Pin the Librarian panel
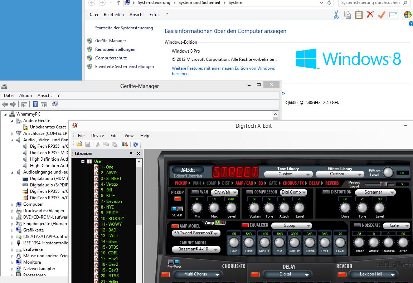The height and width of the screenshot is (283, 413). (x=131, y=153)
